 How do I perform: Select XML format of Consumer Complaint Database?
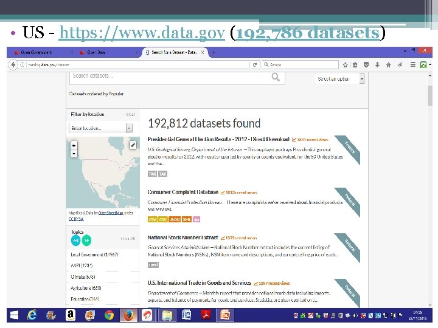point(187,219)
